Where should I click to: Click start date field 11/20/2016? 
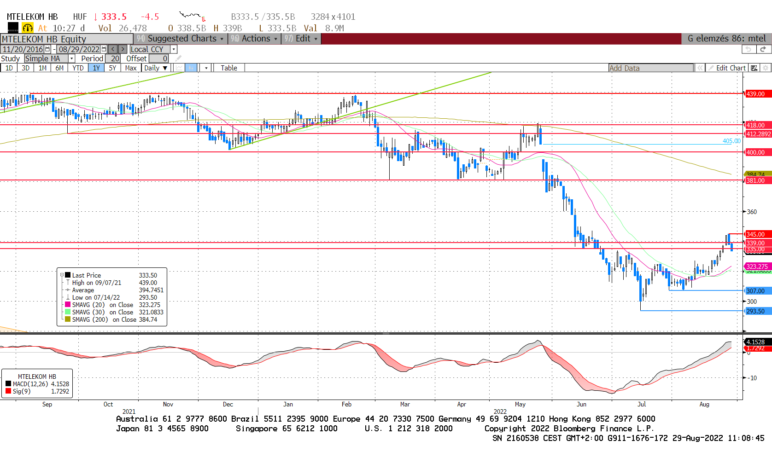click(x=23, y=49)
